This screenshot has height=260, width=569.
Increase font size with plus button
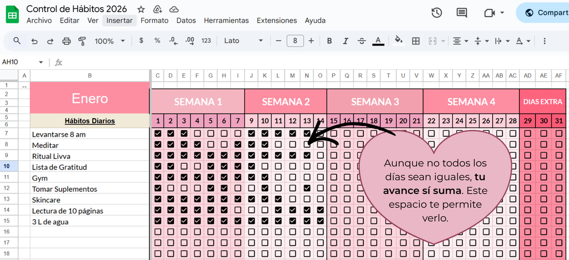tap(311, 40)
